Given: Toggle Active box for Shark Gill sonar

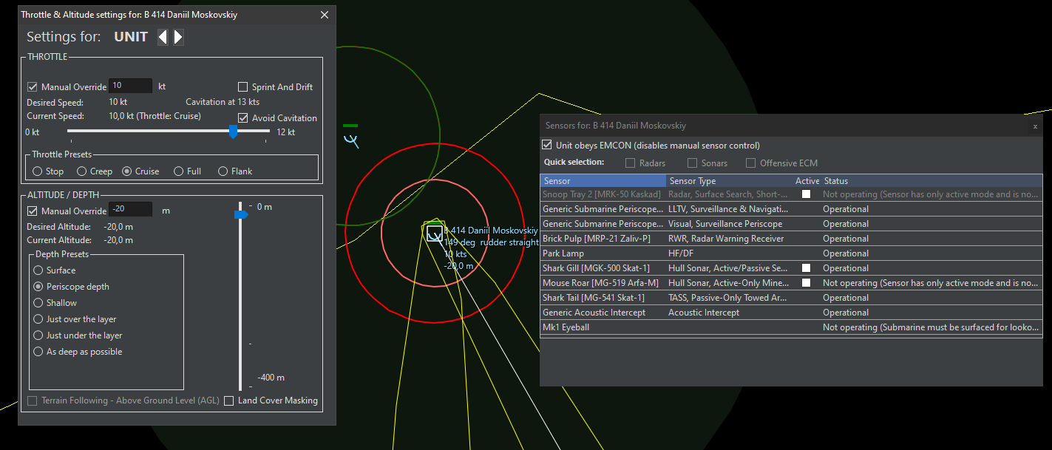Looking at the screenshot, I should coord(807,268).
